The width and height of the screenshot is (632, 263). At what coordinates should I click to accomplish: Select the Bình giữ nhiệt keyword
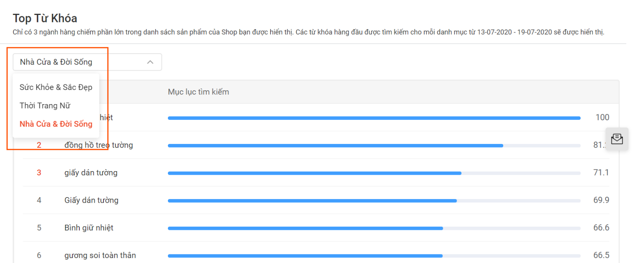[x=89, y=228]
